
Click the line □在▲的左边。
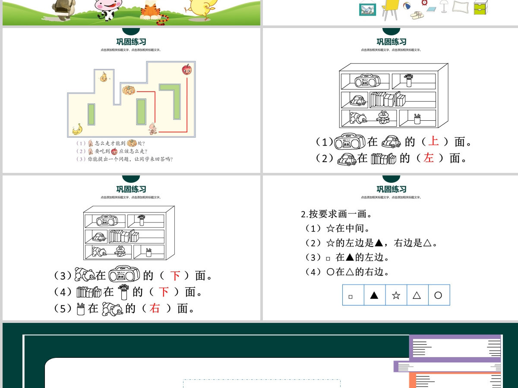tap(357, 257)
